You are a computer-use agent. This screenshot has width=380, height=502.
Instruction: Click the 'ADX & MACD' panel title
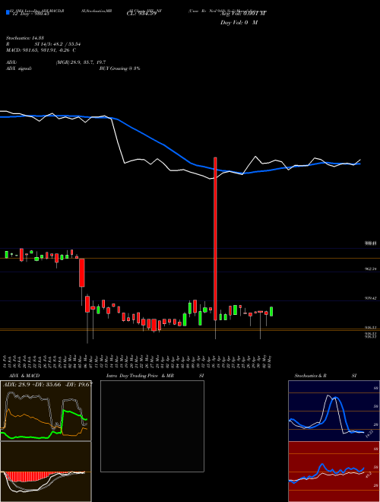click(24, 376)
